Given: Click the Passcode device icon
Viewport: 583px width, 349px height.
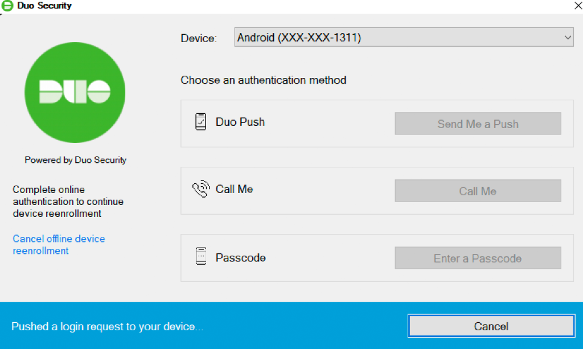Looking at the screenshot, I should point(200,257).
